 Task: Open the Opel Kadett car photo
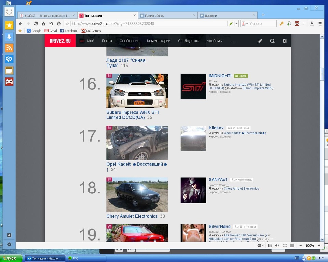click(x=137, y=143)
